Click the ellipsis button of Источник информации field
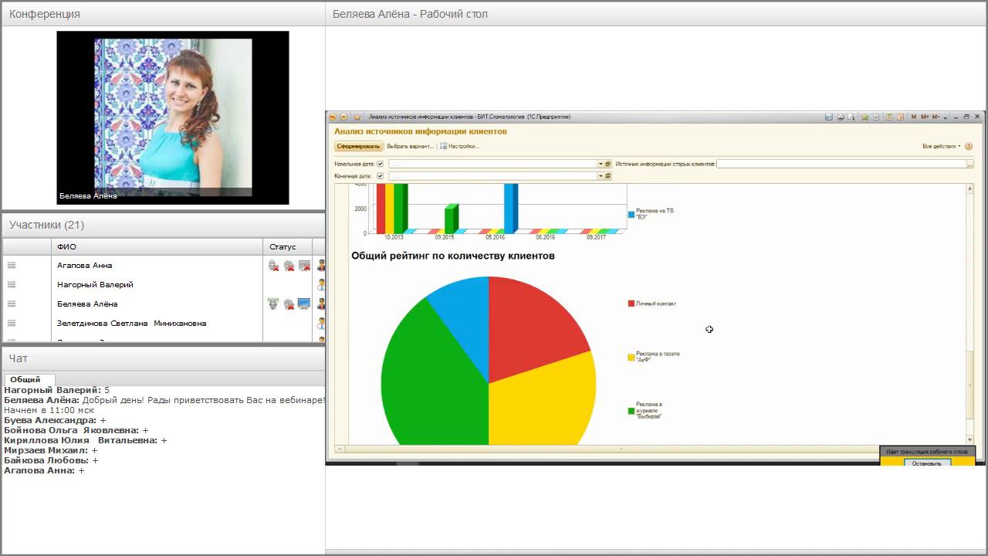Viewport: 988px width, 556px height. coord(970,164)
